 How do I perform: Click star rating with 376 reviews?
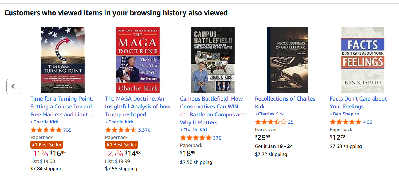pyautogui.click(x=196, y=138)
